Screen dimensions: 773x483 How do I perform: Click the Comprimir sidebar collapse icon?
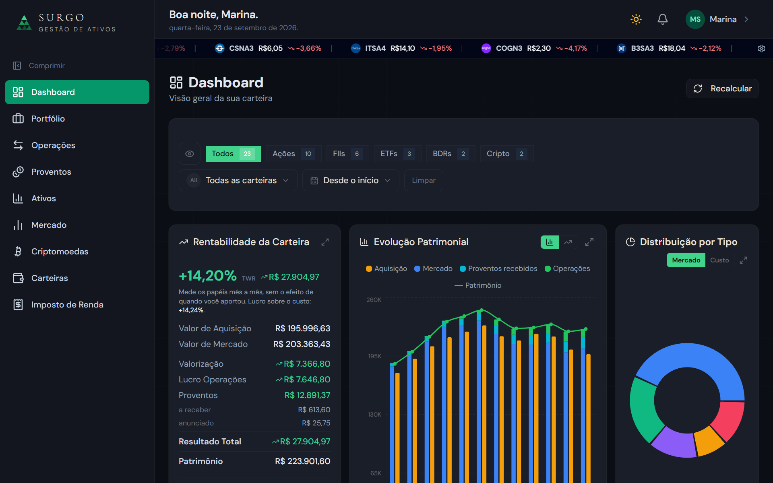17,66
